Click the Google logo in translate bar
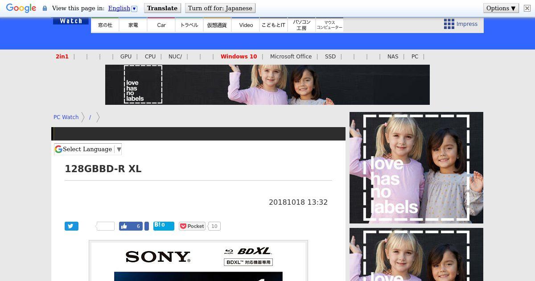 tap(21, 8)
